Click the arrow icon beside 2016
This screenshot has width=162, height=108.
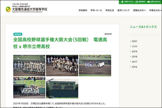(131, 67)
